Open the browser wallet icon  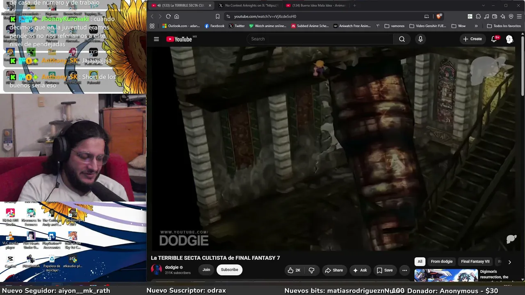[495, 16]
